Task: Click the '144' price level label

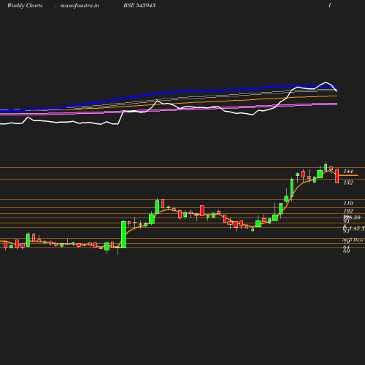Action: click(348, 171)
